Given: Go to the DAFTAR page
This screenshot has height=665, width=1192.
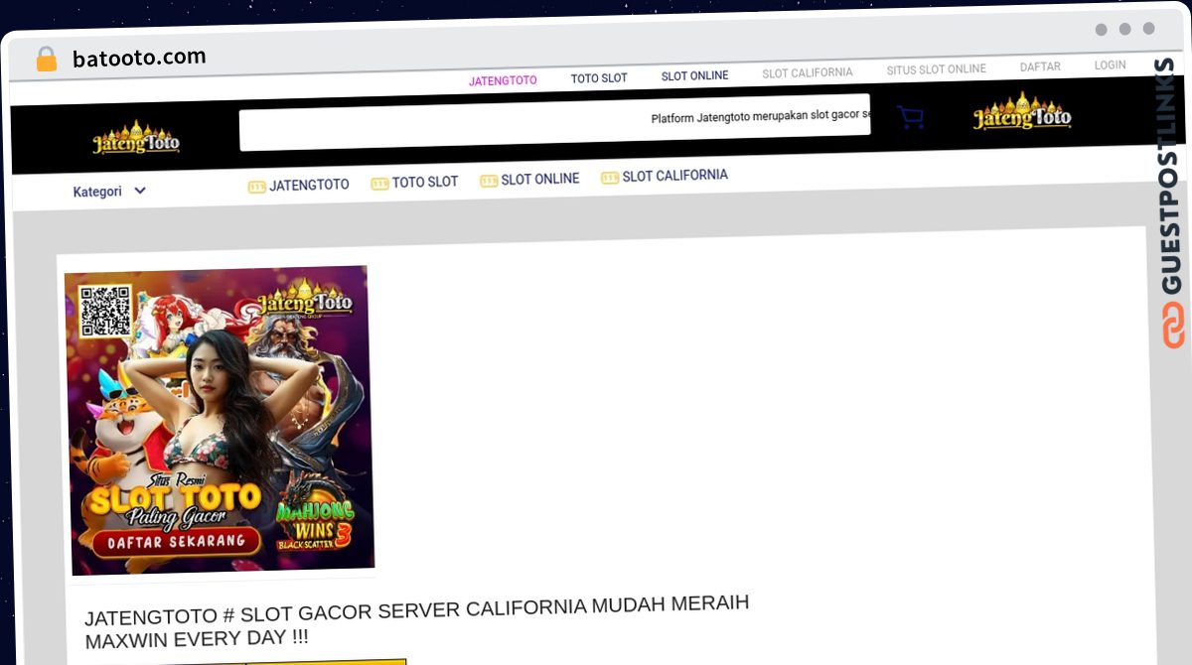Looking at the screenshot, I should (x=1040, y=67).
